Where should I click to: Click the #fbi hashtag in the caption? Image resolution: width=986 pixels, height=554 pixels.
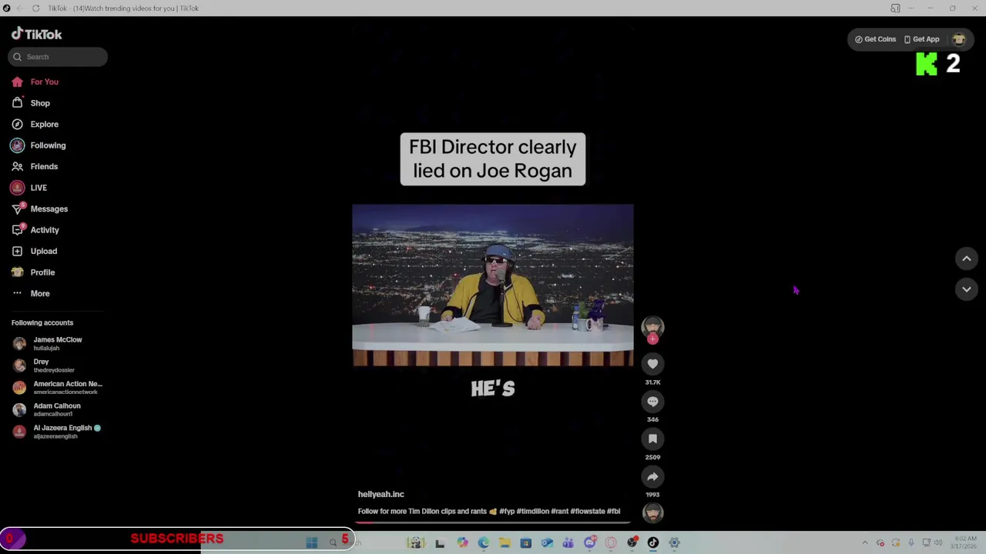(x=613, y=511)
